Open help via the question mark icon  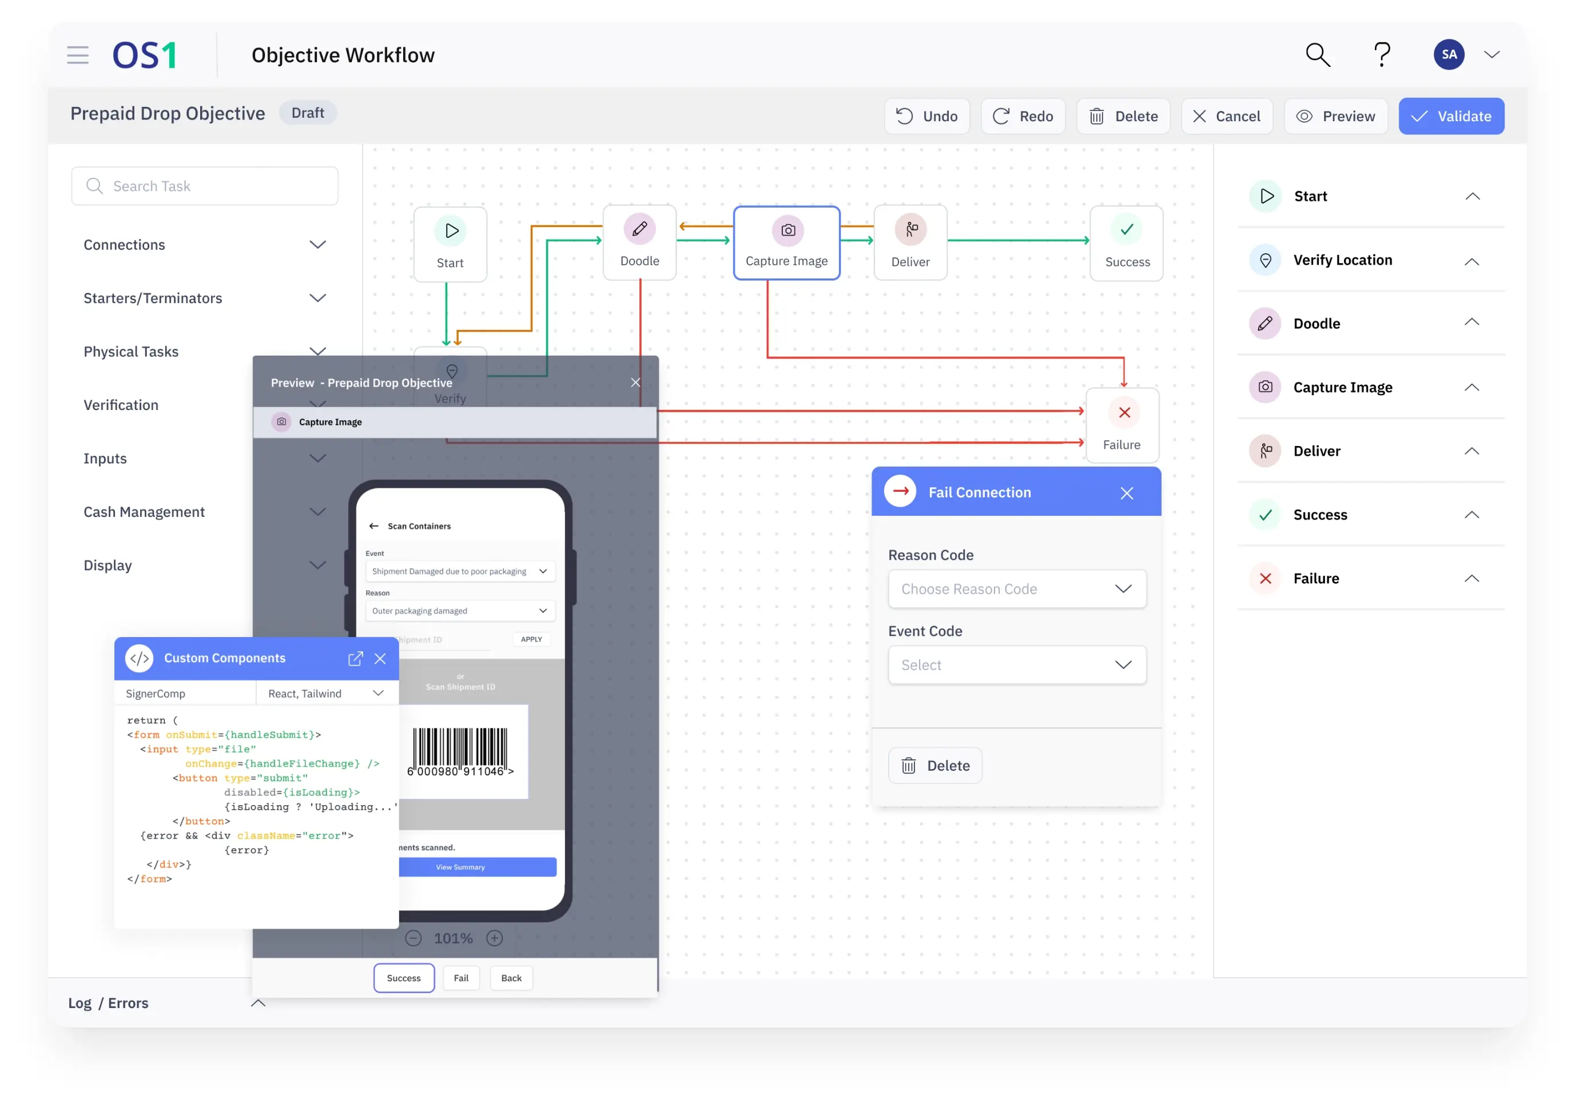click(x=1382, y=55)
